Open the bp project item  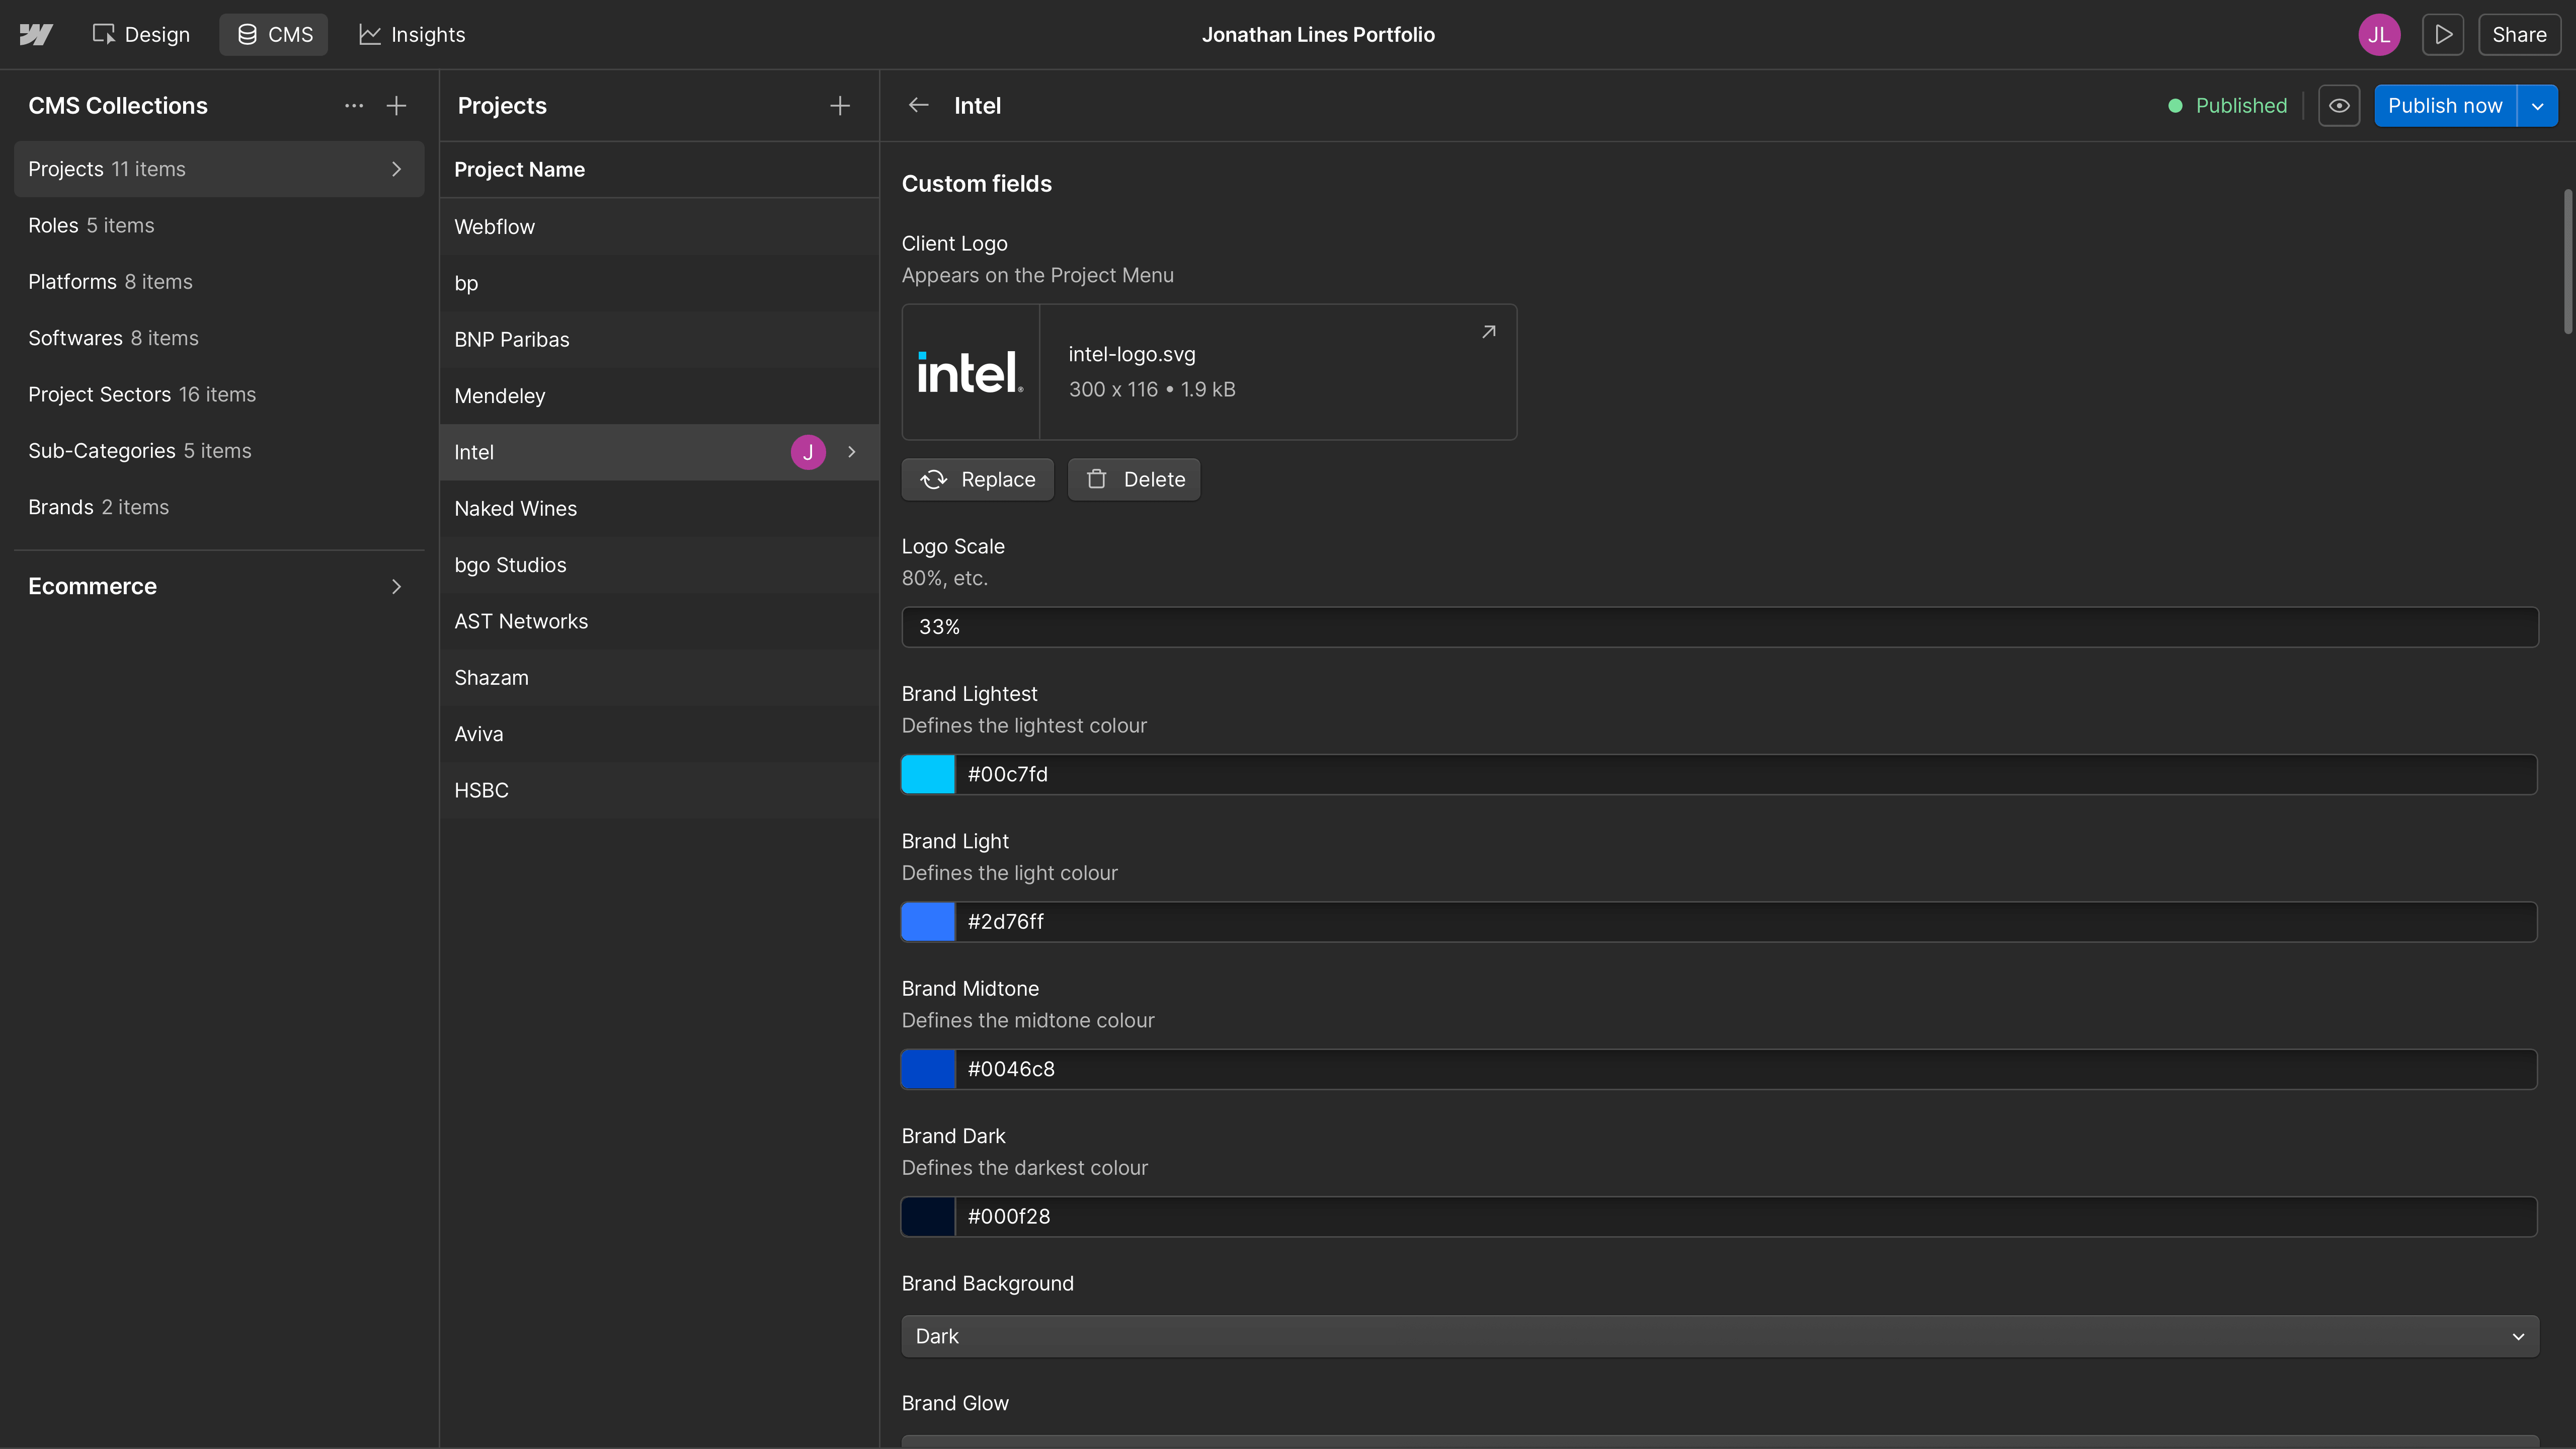coord(659,283)
